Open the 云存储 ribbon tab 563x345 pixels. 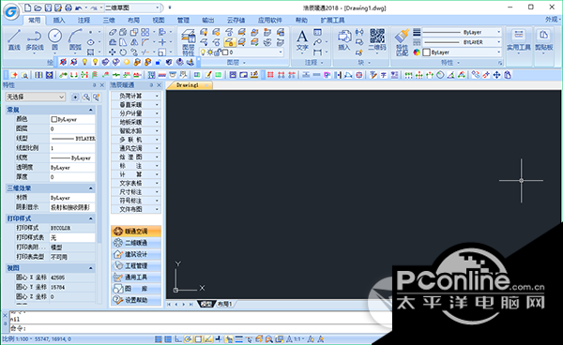click(236, 20)
